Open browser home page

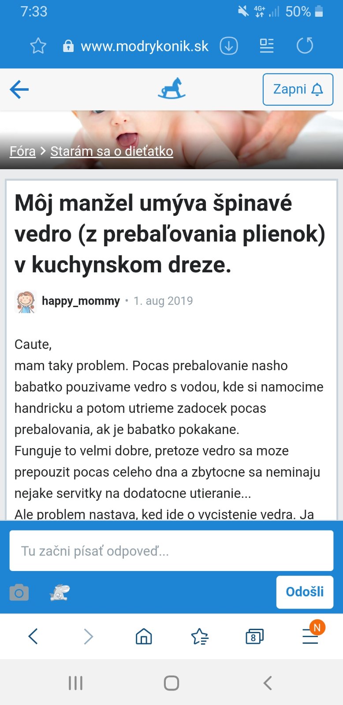tap(144, 637)
